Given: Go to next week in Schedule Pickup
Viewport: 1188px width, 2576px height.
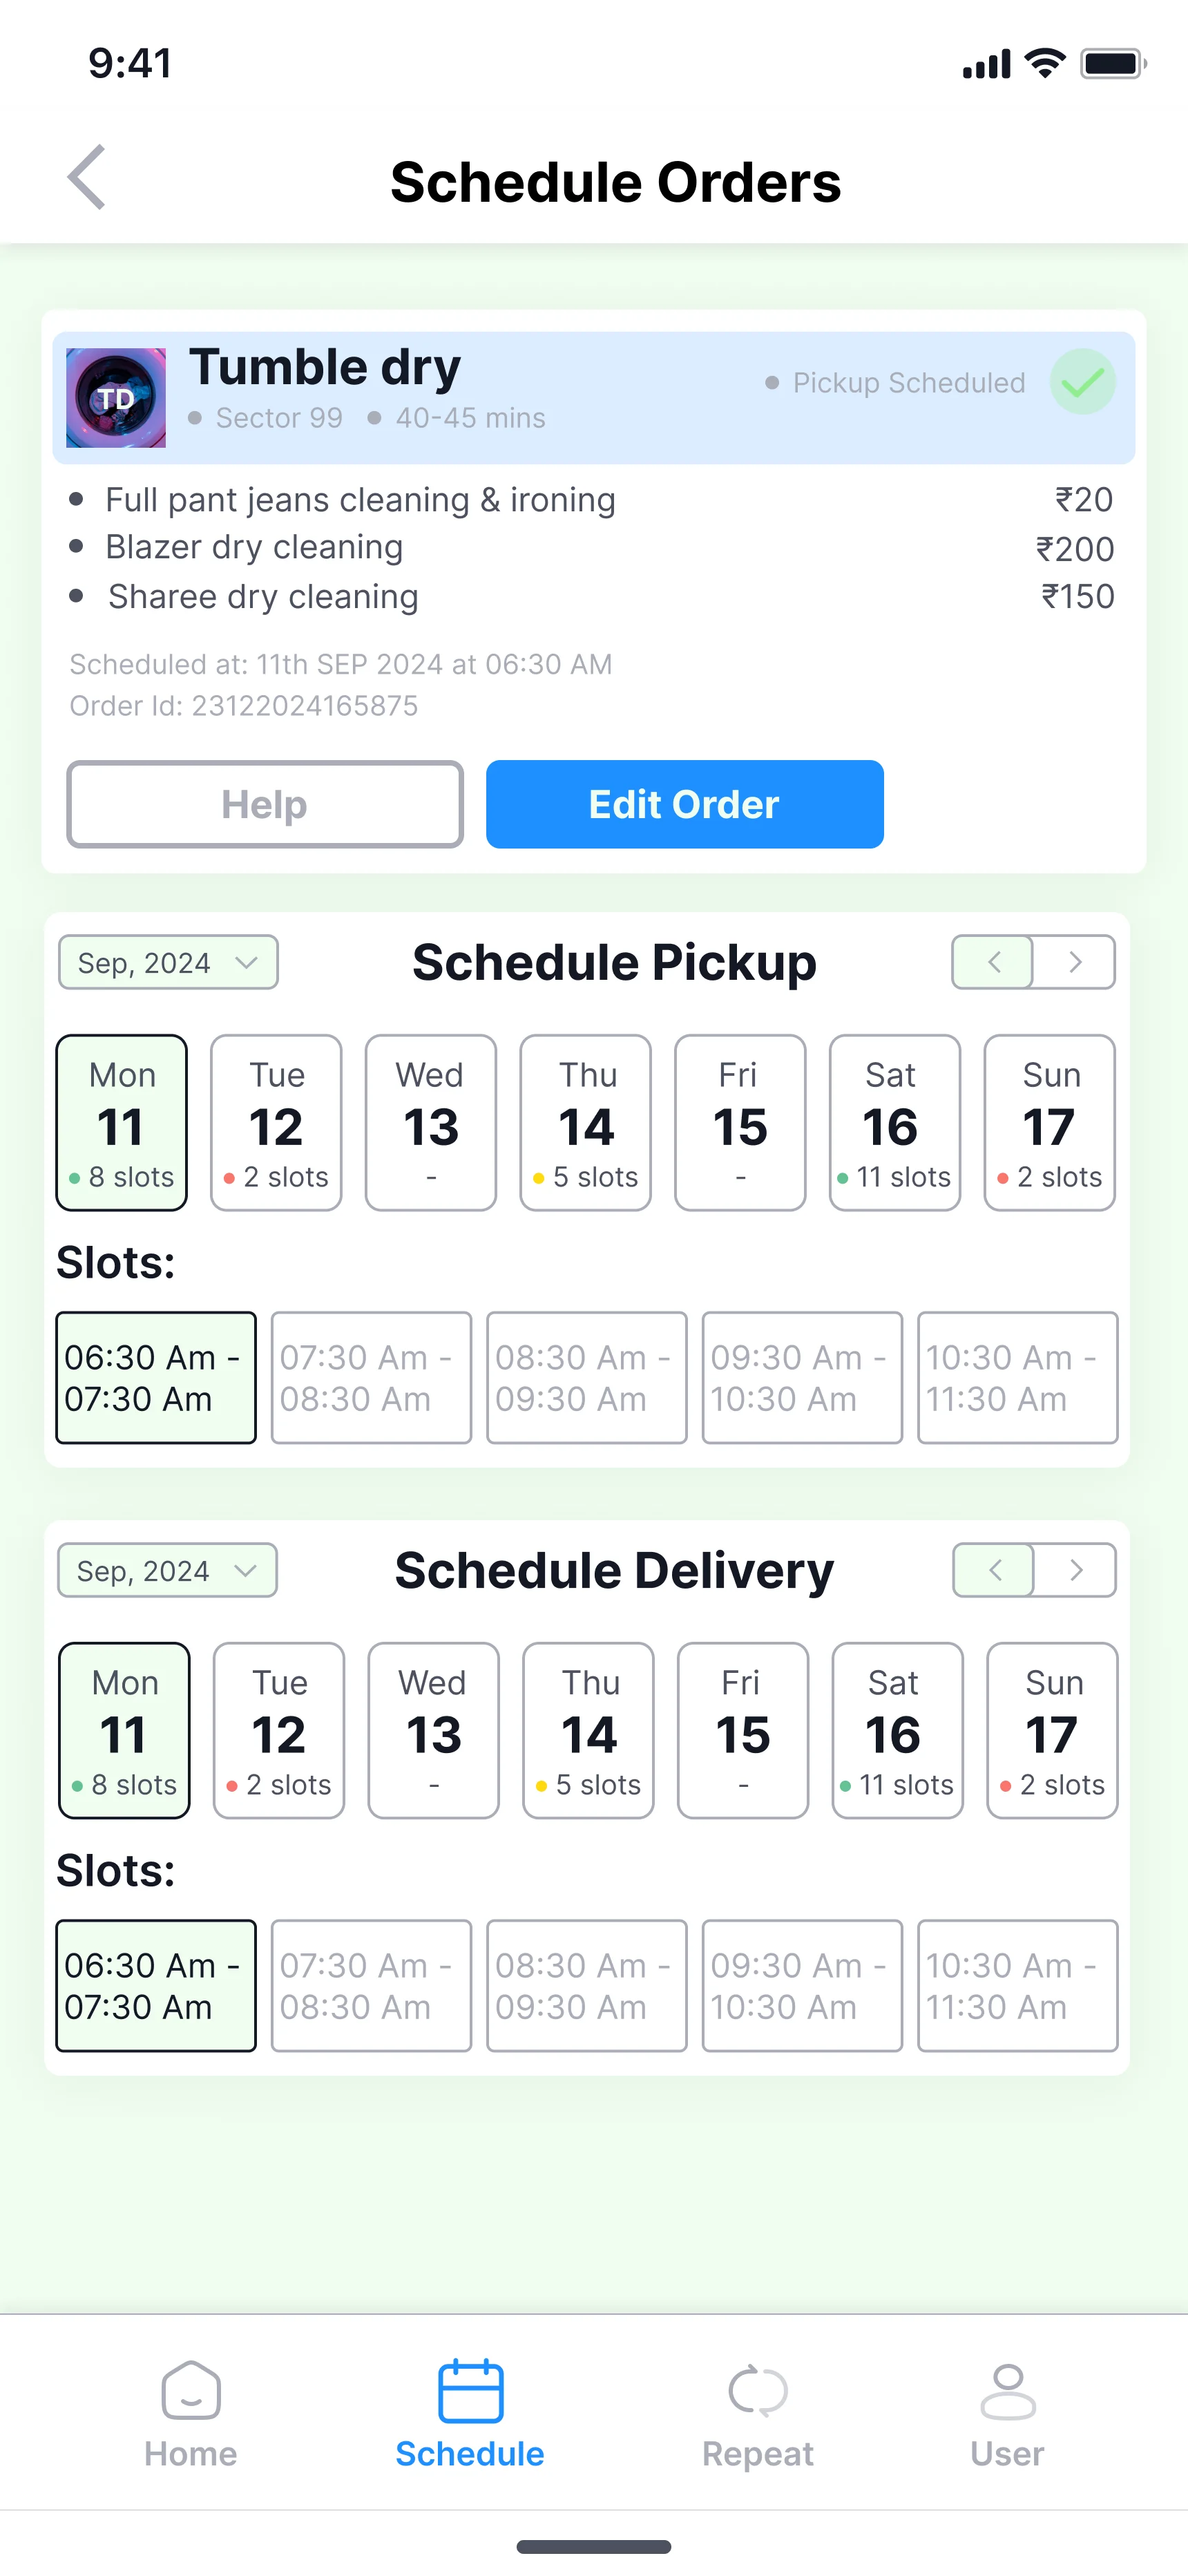Looking at the screenshot, I should [x=1075, y=962].
